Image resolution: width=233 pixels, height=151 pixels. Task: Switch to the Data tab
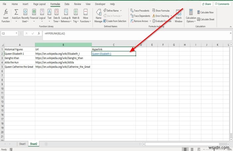coord(67,4)
